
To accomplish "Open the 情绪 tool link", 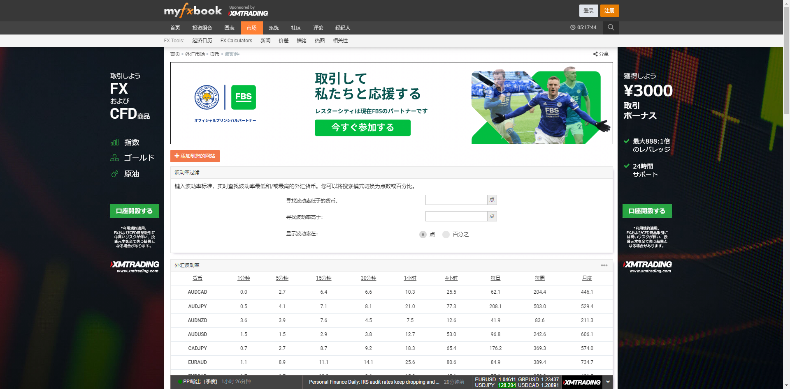I will 302,41.
